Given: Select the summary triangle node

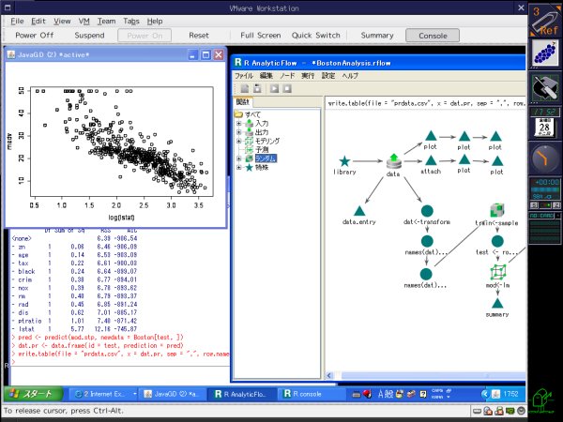Looking at the screenshot, I should point(497,304).
